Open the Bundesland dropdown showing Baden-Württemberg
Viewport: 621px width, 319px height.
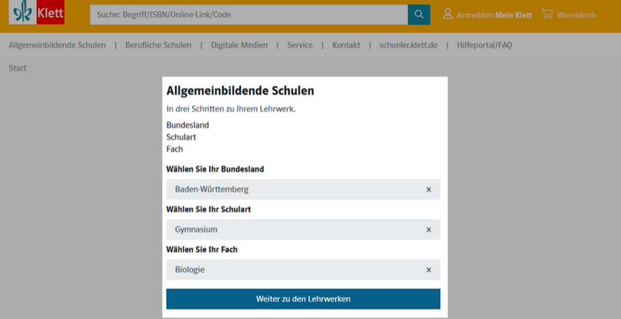[x=294, y=190]
